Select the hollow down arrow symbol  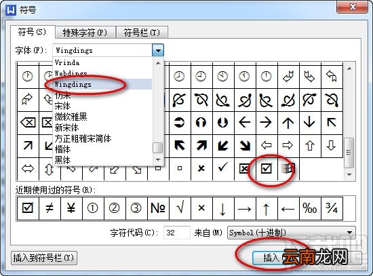[332, 146]
